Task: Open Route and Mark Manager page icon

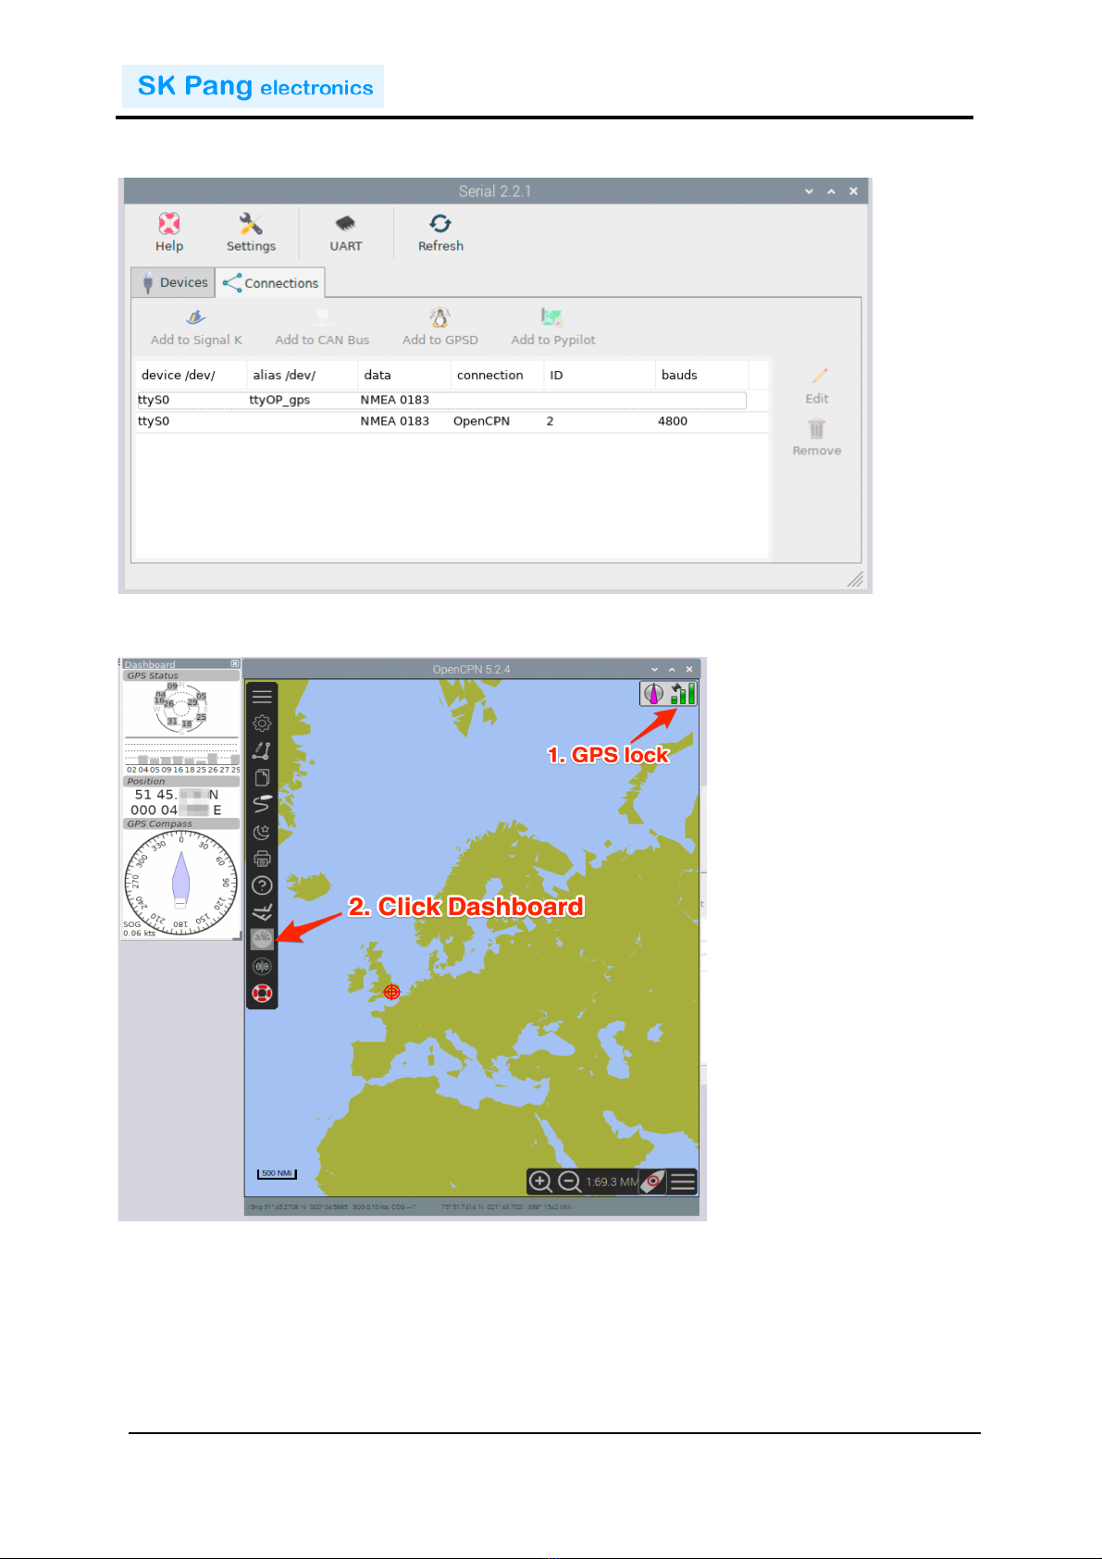Action: [262, 777]
